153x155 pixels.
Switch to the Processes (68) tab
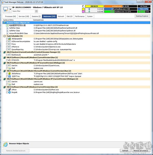pos(10,16)
